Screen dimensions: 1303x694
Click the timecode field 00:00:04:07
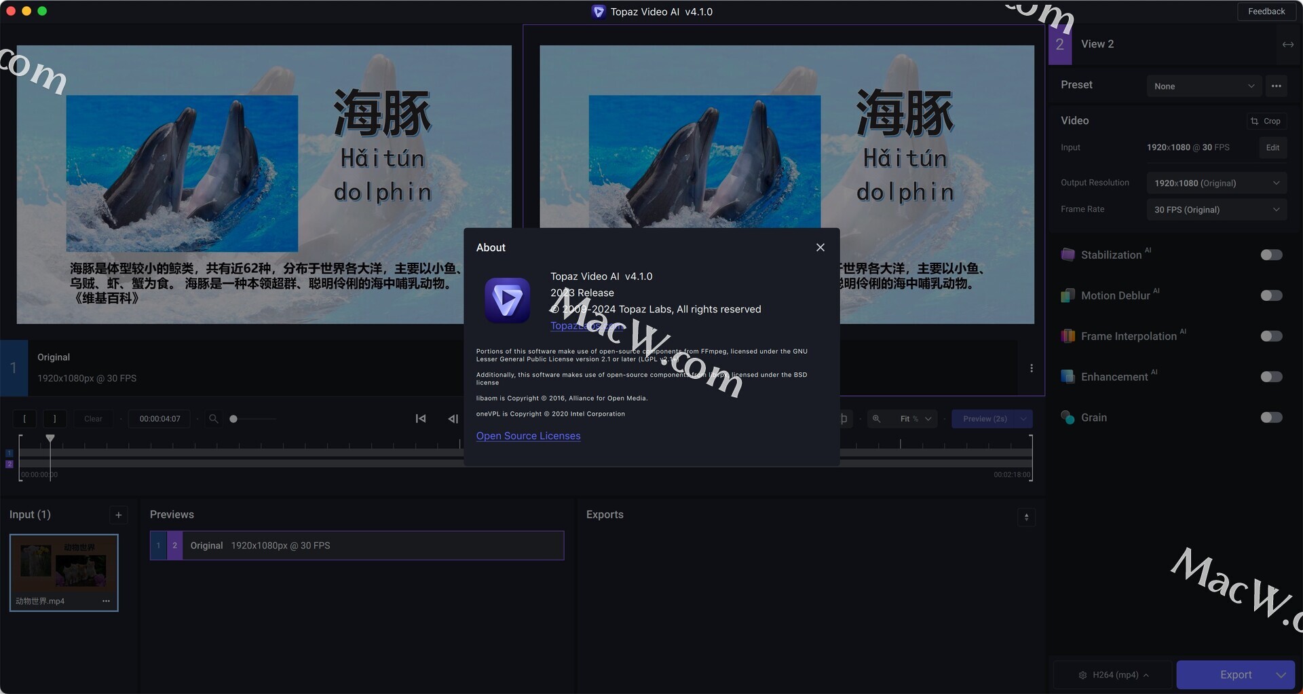click(159, 419)
